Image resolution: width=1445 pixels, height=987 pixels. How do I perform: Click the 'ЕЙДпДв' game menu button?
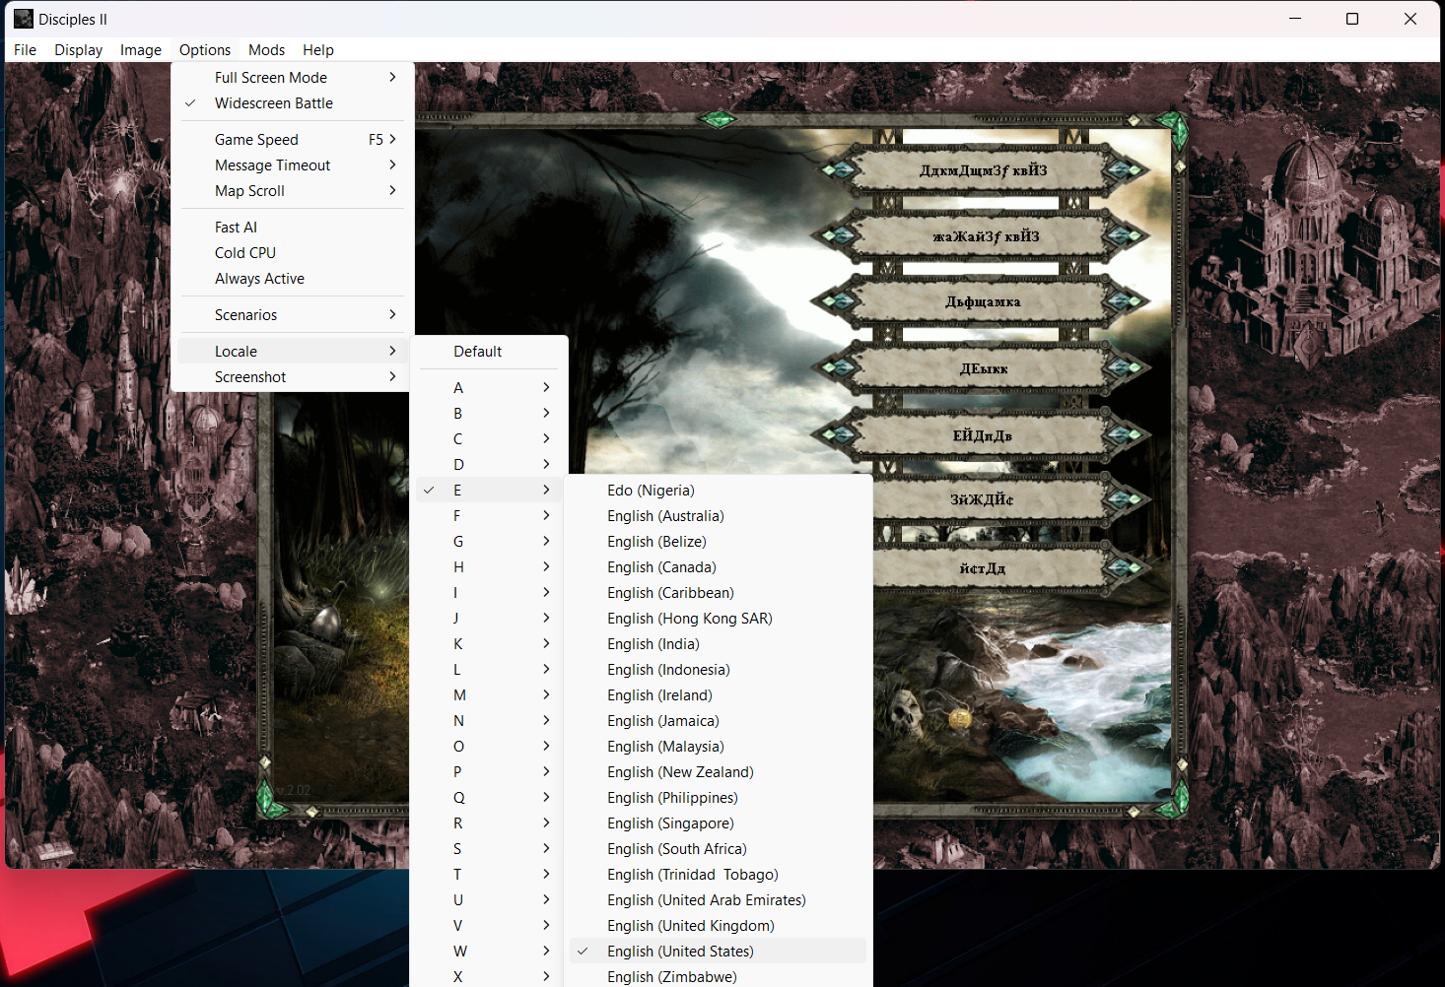tap(982, 435)
